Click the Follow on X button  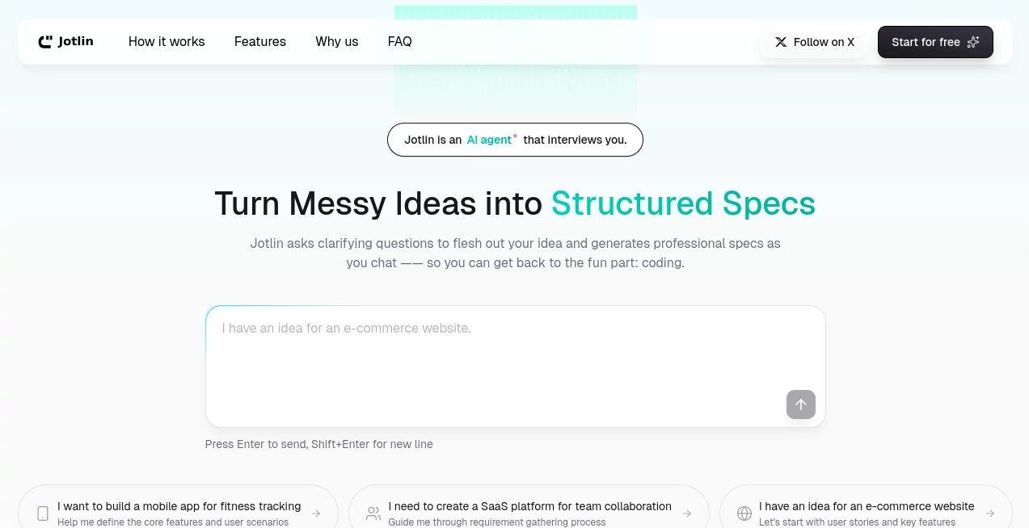tap(814, 42)
